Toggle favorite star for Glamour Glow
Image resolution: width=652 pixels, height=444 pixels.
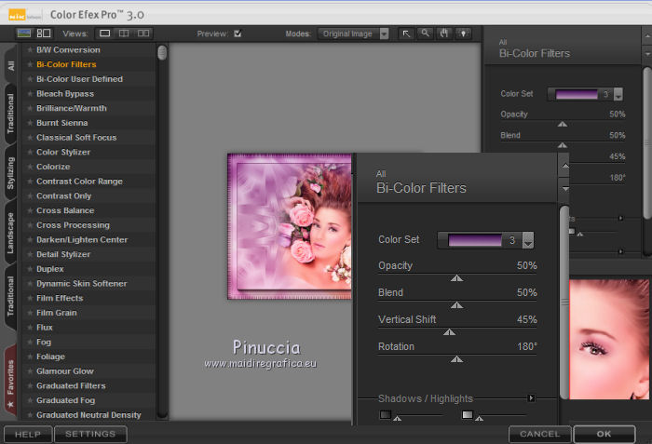[x=30, y=371]
